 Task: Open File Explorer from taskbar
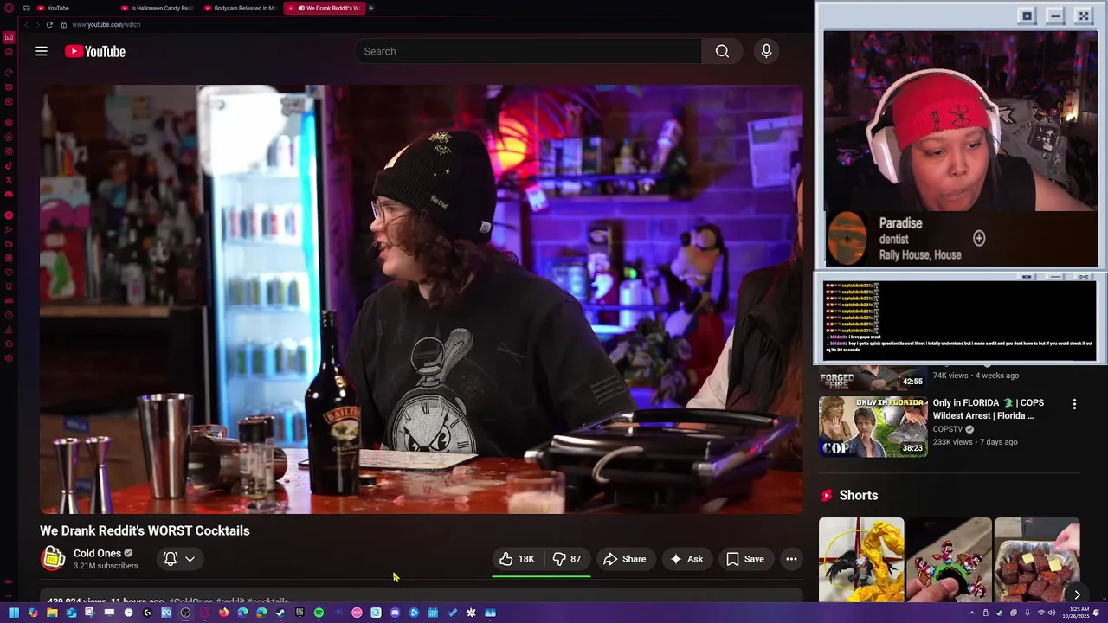pyautogui.click(x=52, y=613)
